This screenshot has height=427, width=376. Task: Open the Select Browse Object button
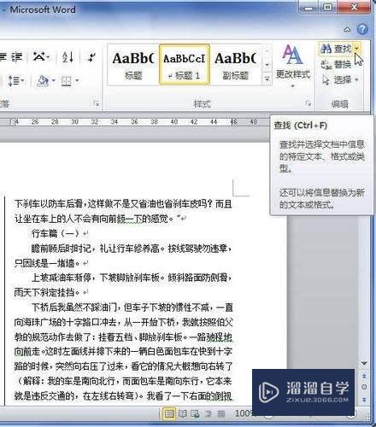pyautogui.click(x=364, y=387)
